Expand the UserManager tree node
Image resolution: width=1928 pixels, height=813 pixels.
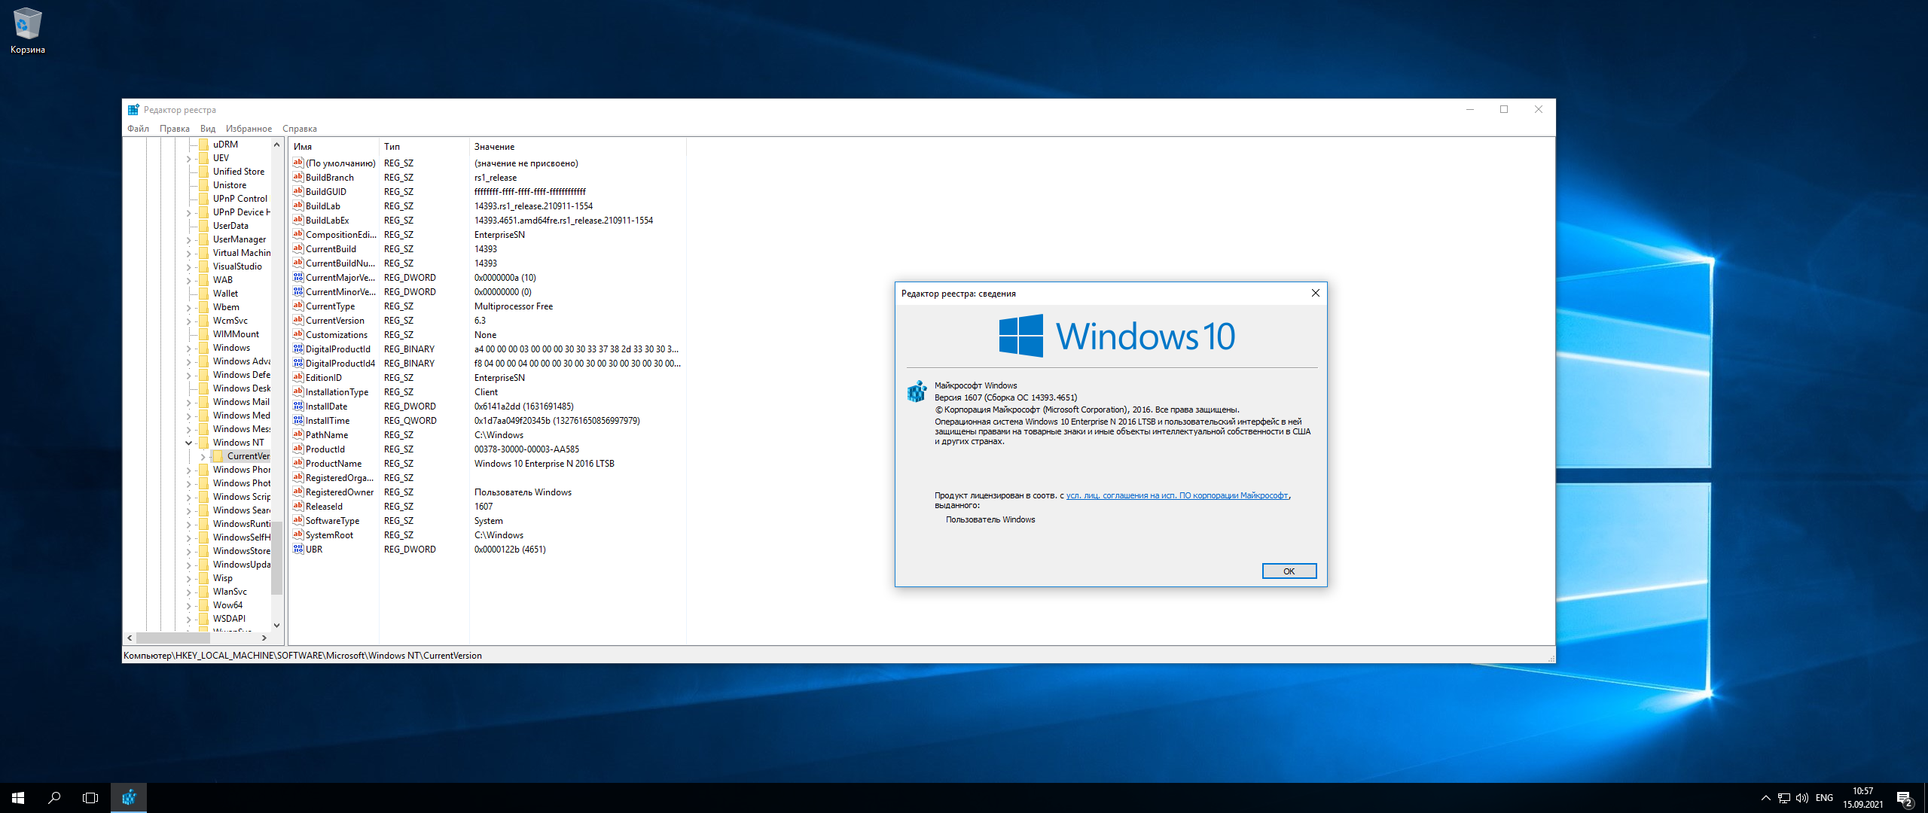[x=189, y=239]
